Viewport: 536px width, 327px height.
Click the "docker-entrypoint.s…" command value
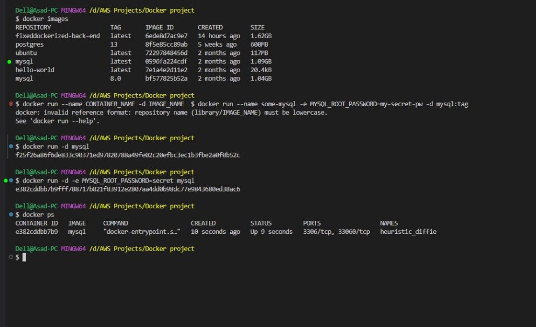(142, 232)
